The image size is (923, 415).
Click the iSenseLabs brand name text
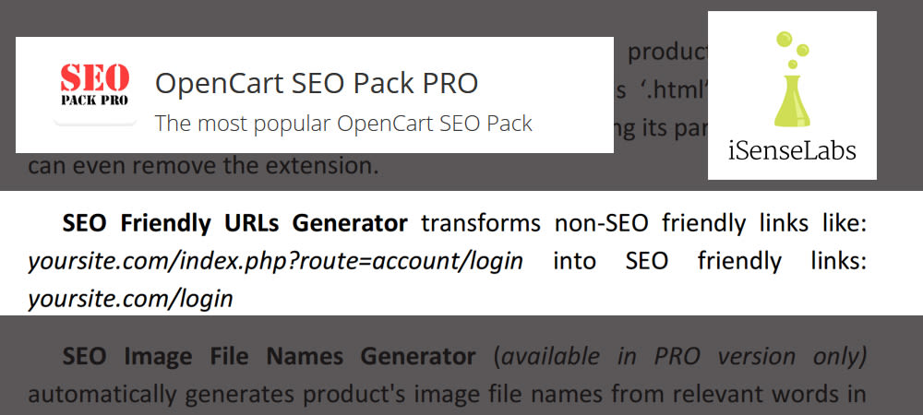pos(792,151)
